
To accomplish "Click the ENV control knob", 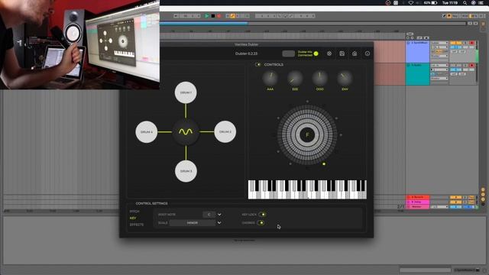I will 345,78.
